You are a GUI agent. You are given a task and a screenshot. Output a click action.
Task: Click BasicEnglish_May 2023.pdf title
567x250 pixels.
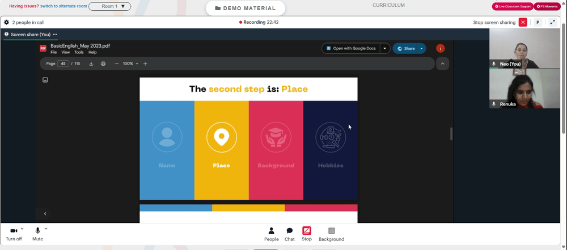pyautogui.click(x=81, y=46)
